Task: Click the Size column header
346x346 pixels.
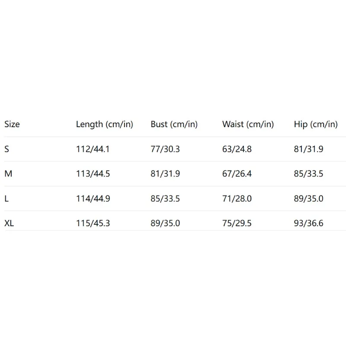Action: pyautogui.click(x=12, y=125)
